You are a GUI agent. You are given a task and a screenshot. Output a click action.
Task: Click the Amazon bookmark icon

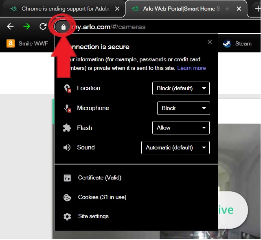[11, 43]
